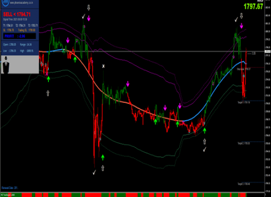The height and width of the screenshot is (197, 271).
Task: Click the magenta down arrow after the white X
Action: tap(128, 84)
